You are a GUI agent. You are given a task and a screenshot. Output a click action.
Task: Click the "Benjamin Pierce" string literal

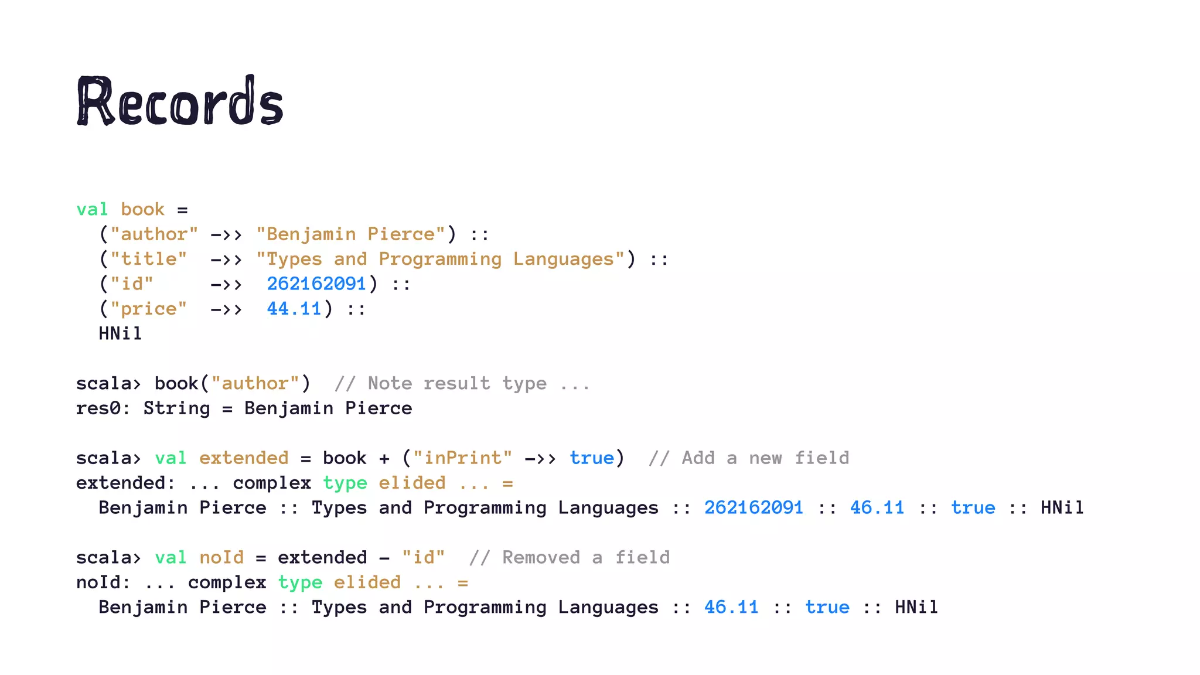[x=350, y=234]
